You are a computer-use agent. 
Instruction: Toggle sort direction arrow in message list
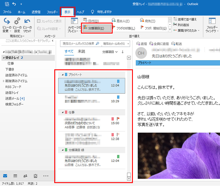122,52
